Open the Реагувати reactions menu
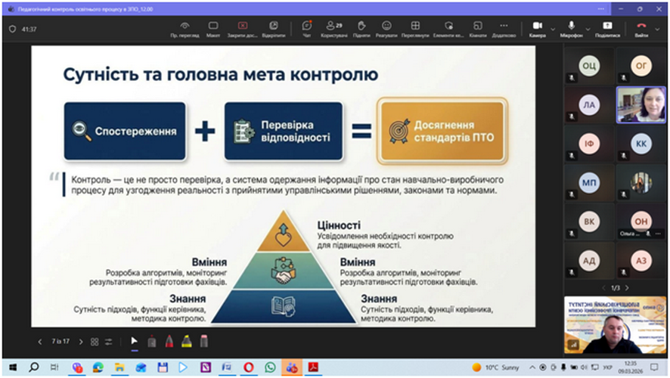 (386, 29)
